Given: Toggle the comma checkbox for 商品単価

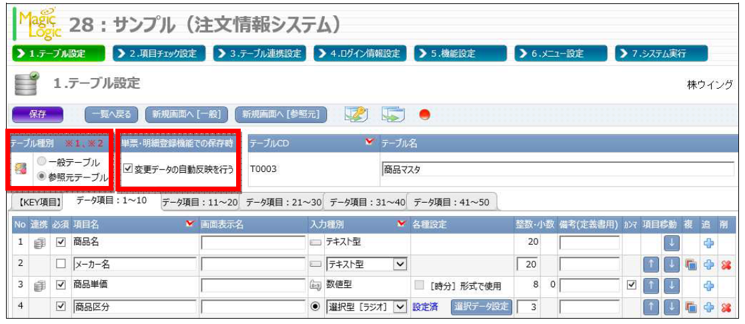Looking at the screenshot, I should (x=630, y=286).
